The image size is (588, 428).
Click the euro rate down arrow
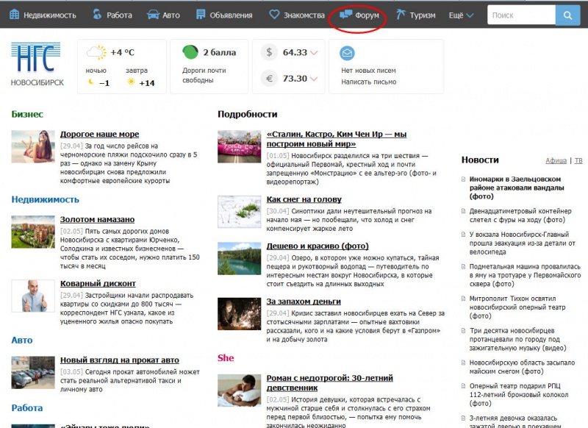coord(314,79)
